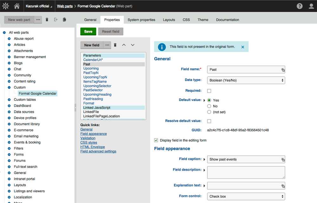
Task: Toggle the Resolve default value checkbox
Action: (209, 121)
